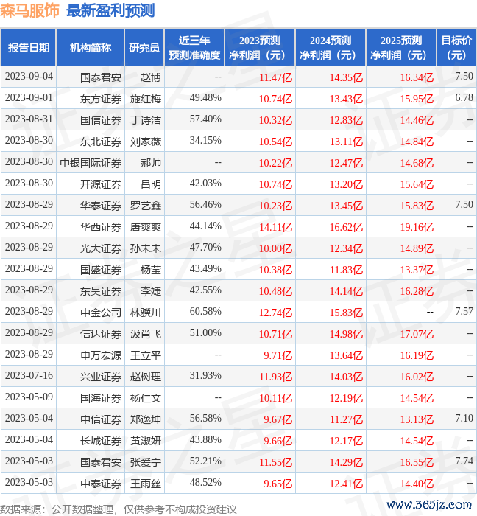Click researcher name 郑逸坤
Image resolution: width=477 pixels, height=516 pixels.
146,419
